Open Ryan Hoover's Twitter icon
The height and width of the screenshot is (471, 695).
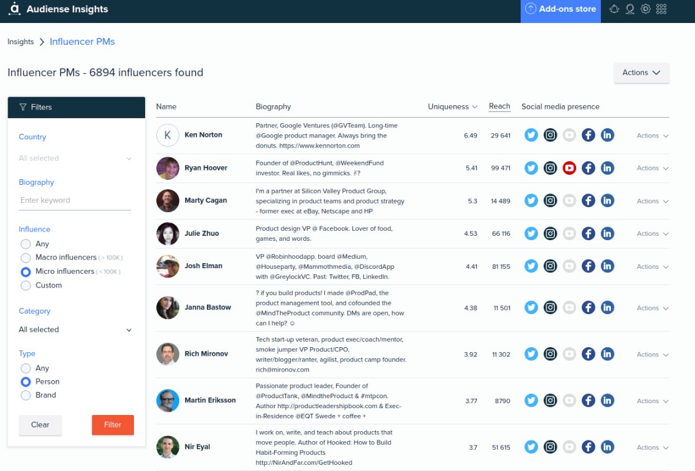tap(531, 168)
